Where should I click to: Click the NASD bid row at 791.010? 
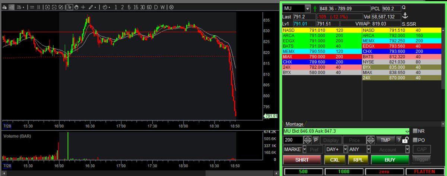(x=322, y=30)
